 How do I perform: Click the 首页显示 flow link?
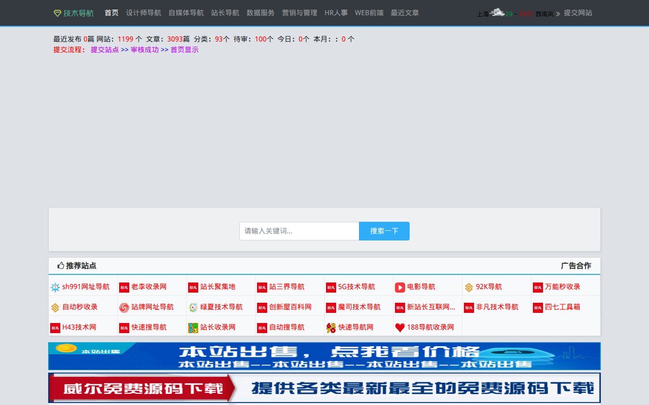[185, 50]
